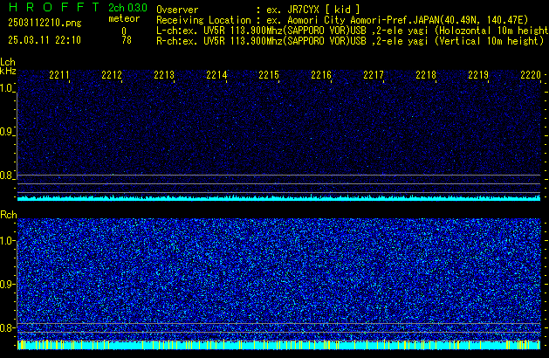Viewport: 549px width, 358px height.
Task: Click the 2211 time marker
Action: click(x=59, y=75)
